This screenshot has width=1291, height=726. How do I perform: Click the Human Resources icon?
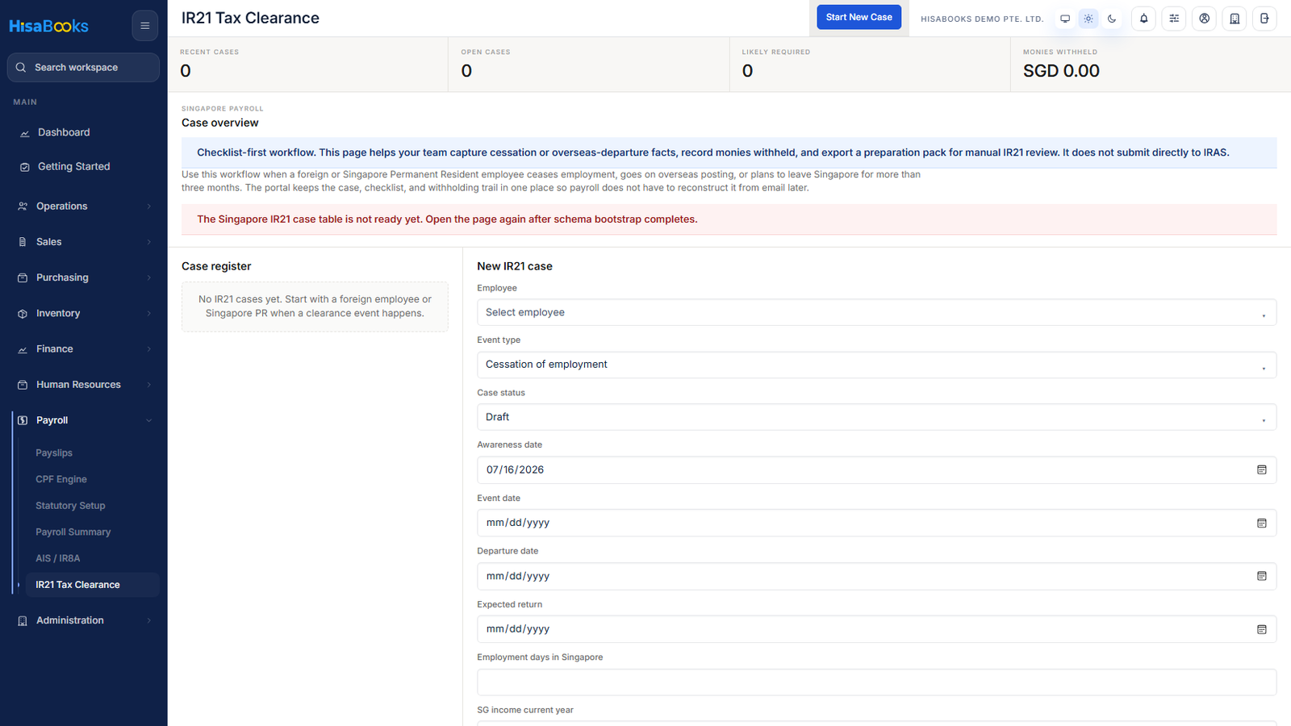point(23,385)
